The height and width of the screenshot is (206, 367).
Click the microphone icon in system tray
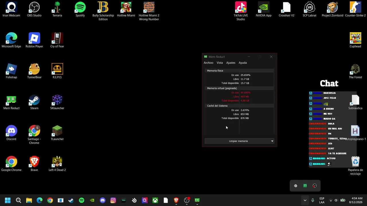(x=313, y=200)
